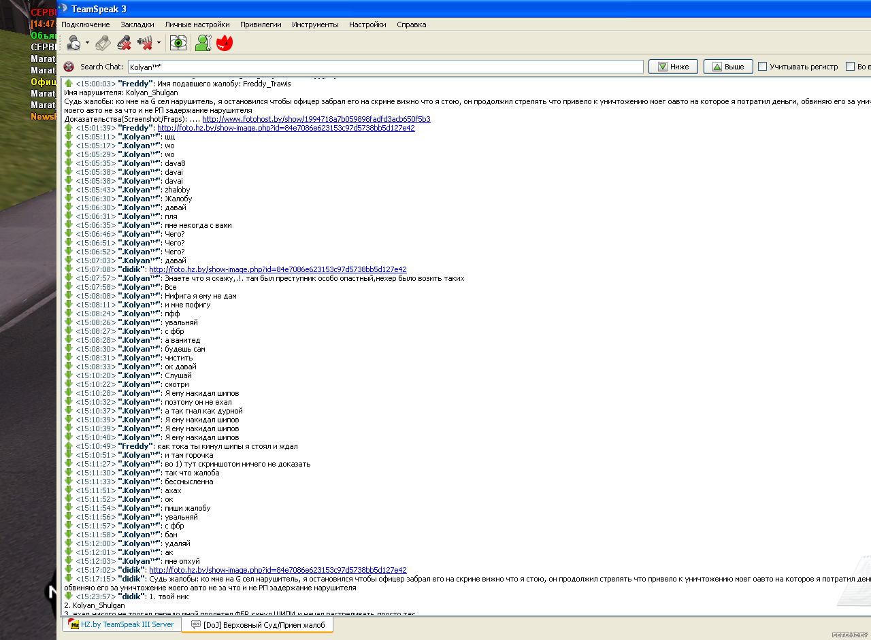
Task: Click the message 'чистить' at 15:08:31
Action: pos(179,358)
